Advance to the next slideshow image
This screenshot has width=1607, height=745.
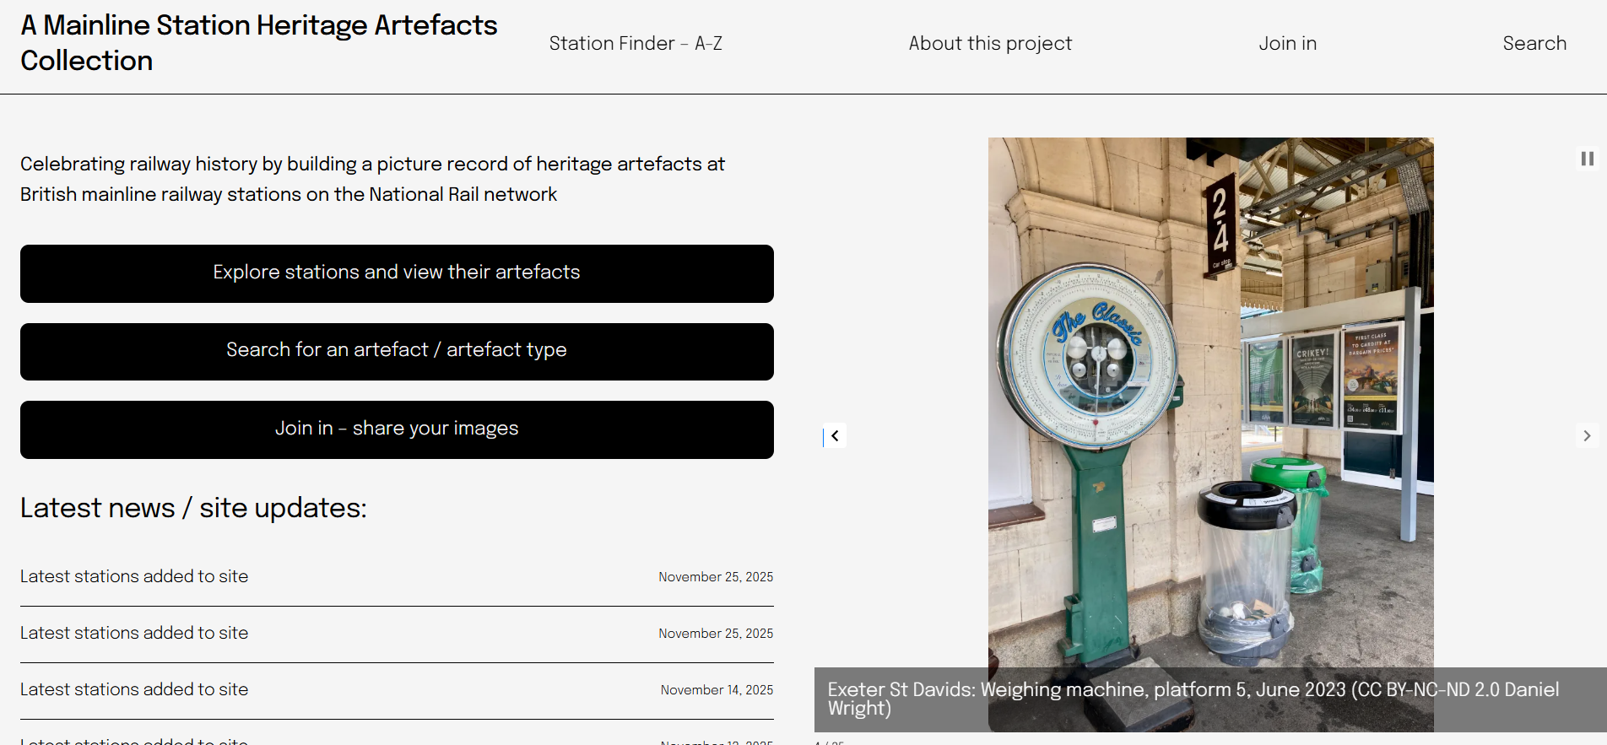(1587, 436)
